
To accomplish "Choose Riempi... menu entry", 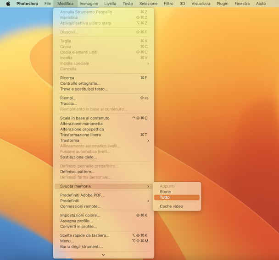I will 104,98.
